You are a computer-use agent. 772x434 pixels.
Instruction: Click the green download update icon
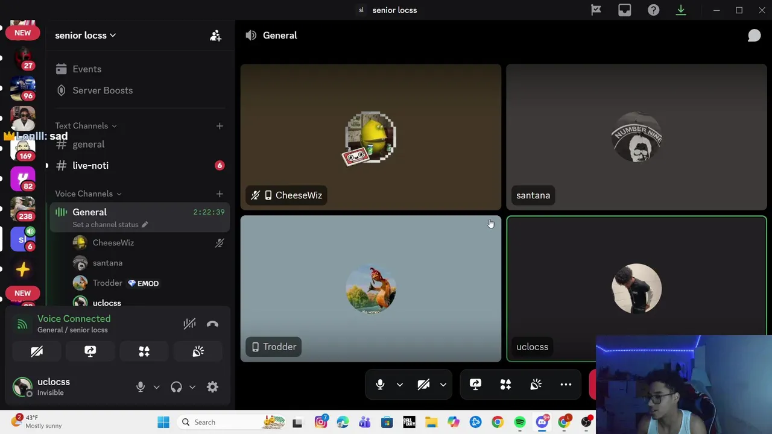(x=681, y=10)
